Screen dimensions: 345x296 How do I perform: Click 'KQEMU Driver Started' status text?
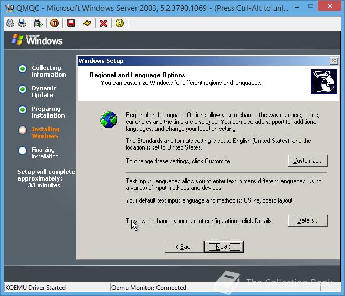pyautogui.click(x=35, y=288)
